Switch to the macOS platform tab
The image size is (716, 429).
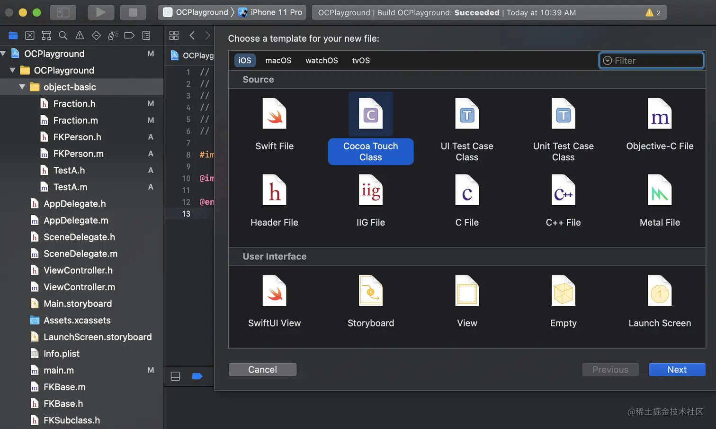coord(278,60)
